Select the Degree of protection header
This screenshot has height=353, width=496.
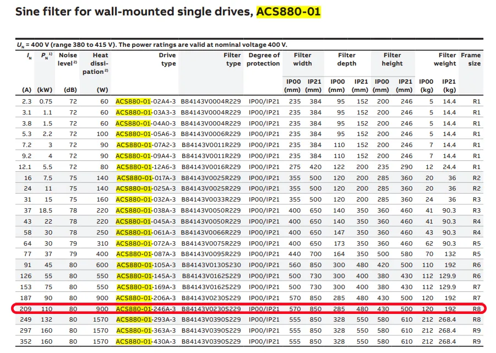point(263,59)
